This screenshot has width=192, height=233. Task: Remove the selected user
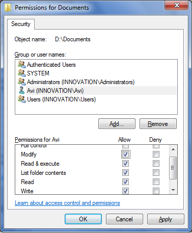(x=158, y=124)
